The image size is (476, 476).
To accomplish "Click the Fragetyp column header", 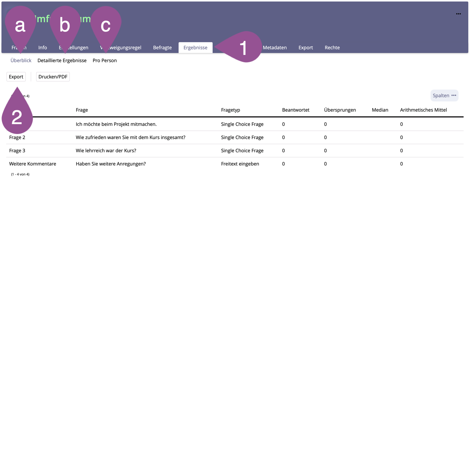I will click(x=230, y=110).
